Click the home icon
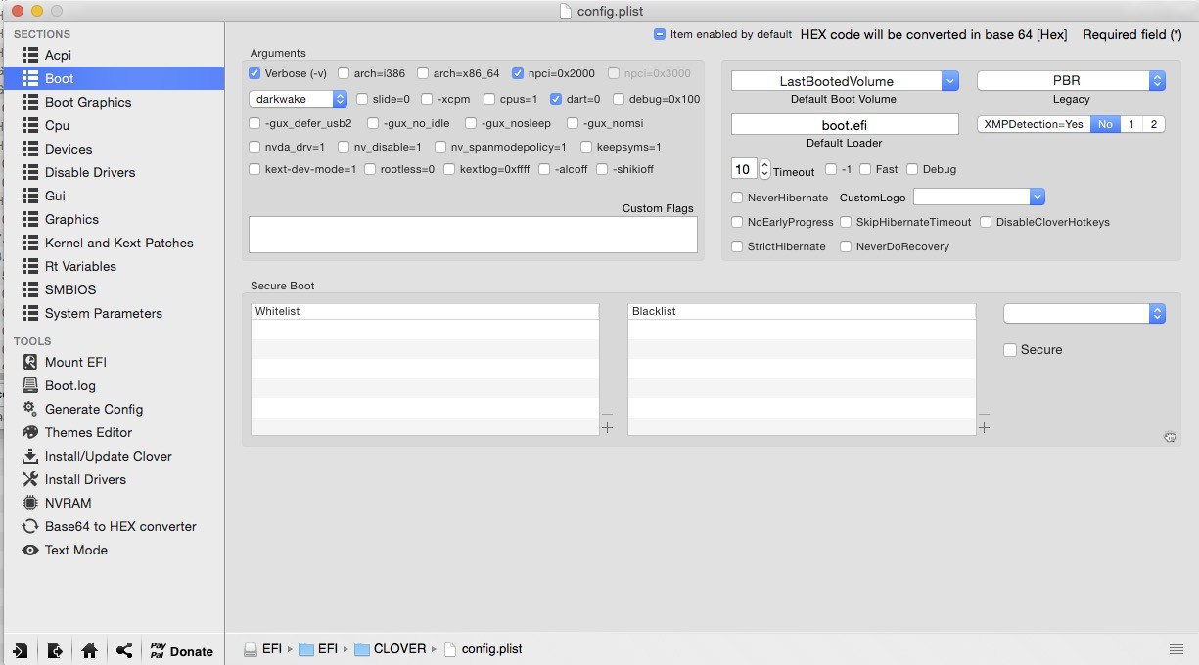The image size is (1199, 665). click(x=89, y=650)
